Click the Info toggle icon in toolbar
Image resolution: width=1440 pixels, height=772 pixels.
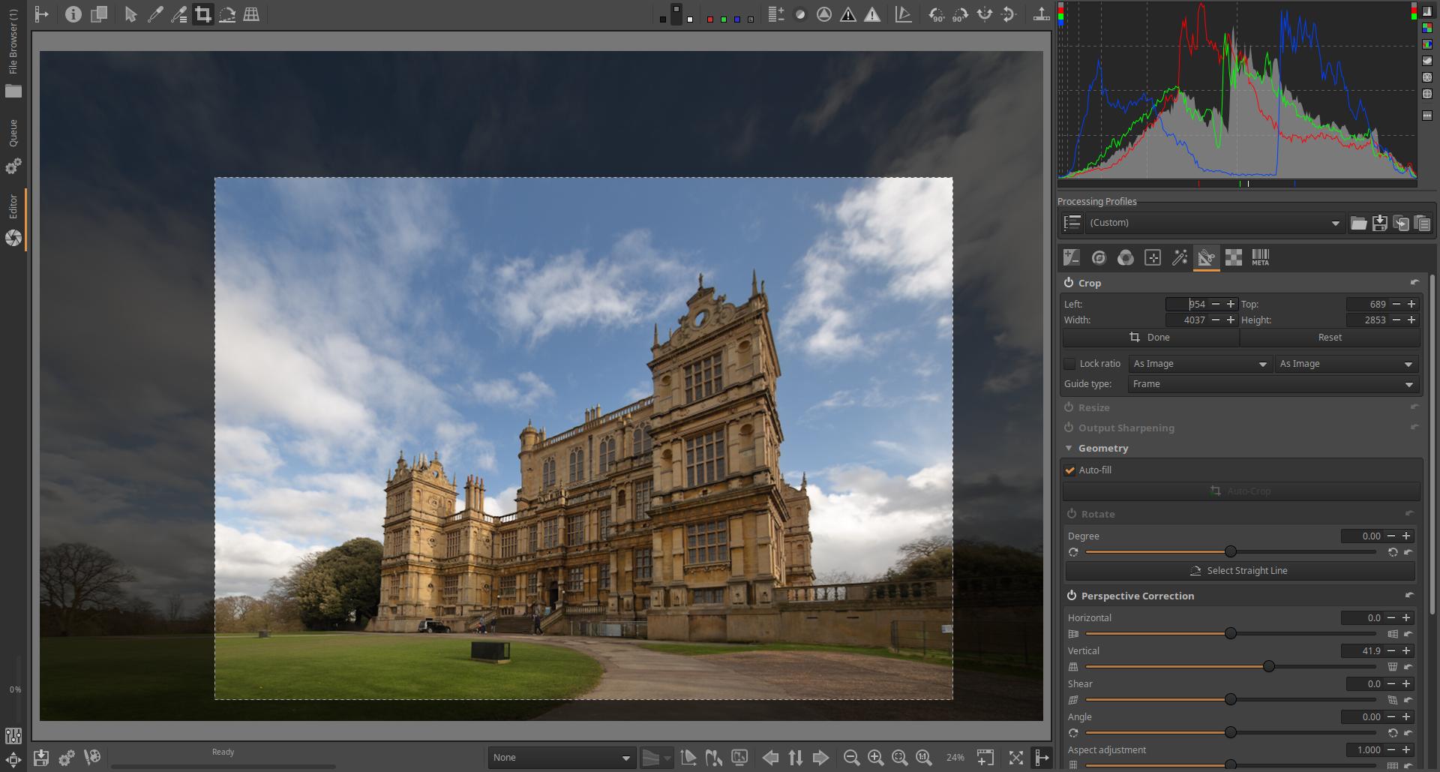(73, 14)
